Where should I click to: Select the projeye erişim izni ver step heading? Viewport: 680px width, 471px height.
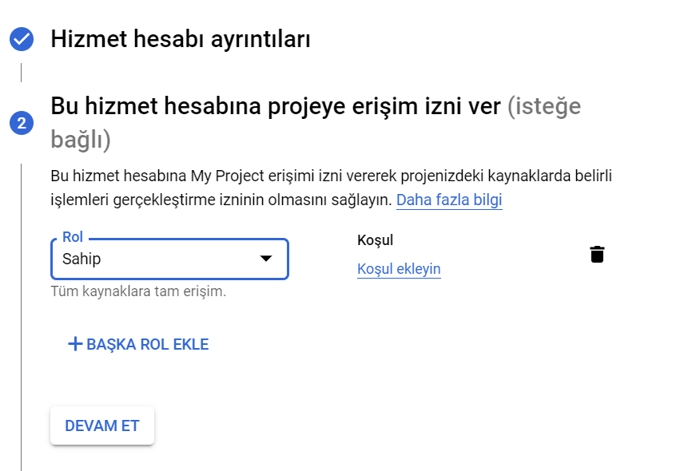(x=276, y=106)
